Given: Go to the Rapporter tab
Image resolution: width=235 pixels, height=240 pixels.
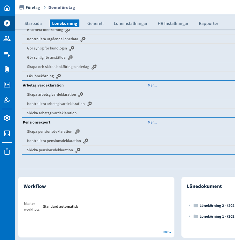Looking at the screenshot, I should point(209,23).
